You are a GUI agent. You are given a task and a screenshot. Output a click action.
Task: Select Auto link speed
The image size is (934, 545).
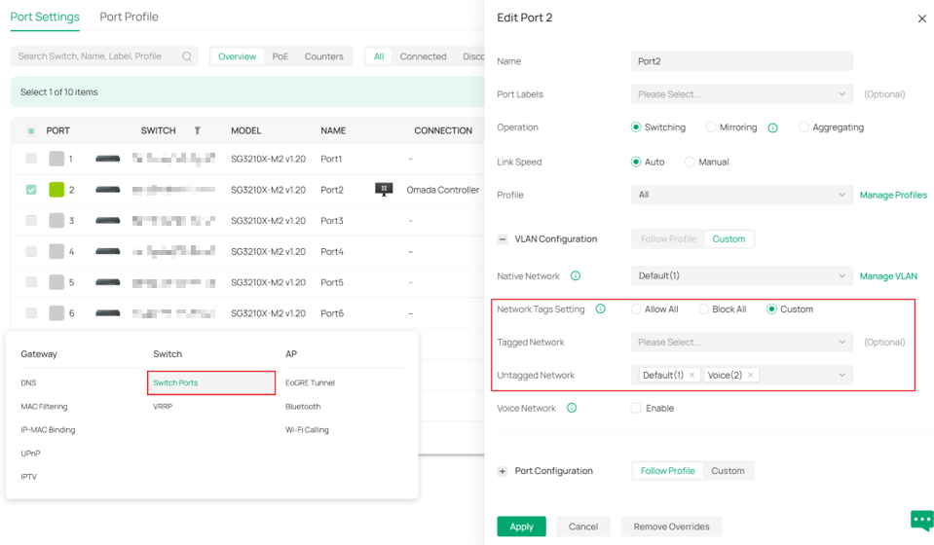pos(636,162)
